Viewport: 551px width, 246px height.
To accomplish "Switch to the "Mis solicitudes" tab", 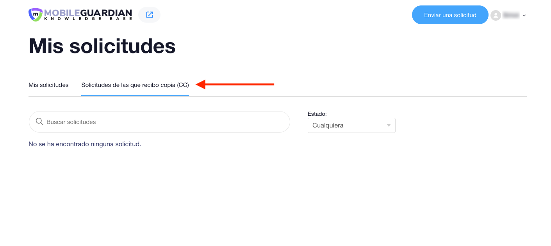I will click(48, 85).
